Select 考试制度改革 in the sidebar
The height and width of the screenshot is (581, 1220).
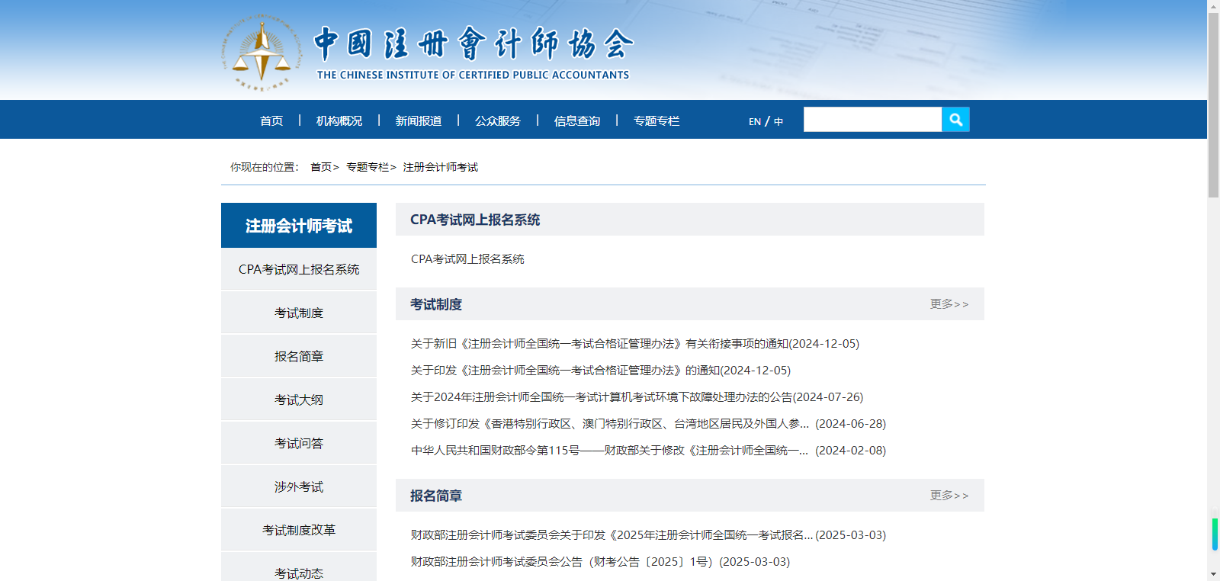[x=299, y=530]
